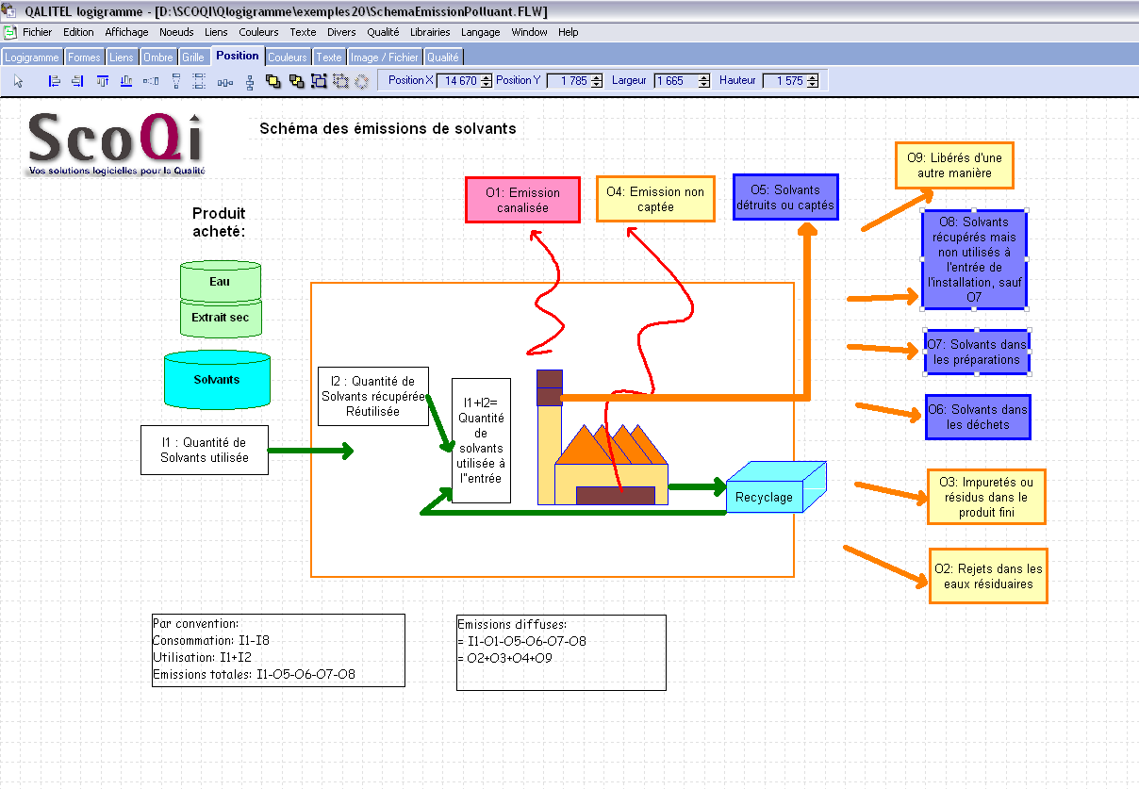Increase Position X with up arrow
1139x789 pixels.
487,77
